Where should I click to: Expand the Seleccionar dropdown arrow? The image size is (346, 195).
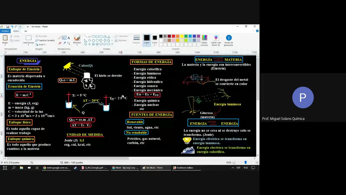28,45
